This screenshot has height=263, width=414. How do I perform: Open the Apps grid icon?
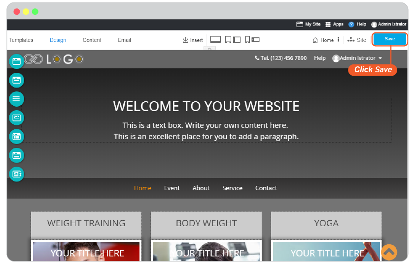pyautogui.click(x=328, y=25)
